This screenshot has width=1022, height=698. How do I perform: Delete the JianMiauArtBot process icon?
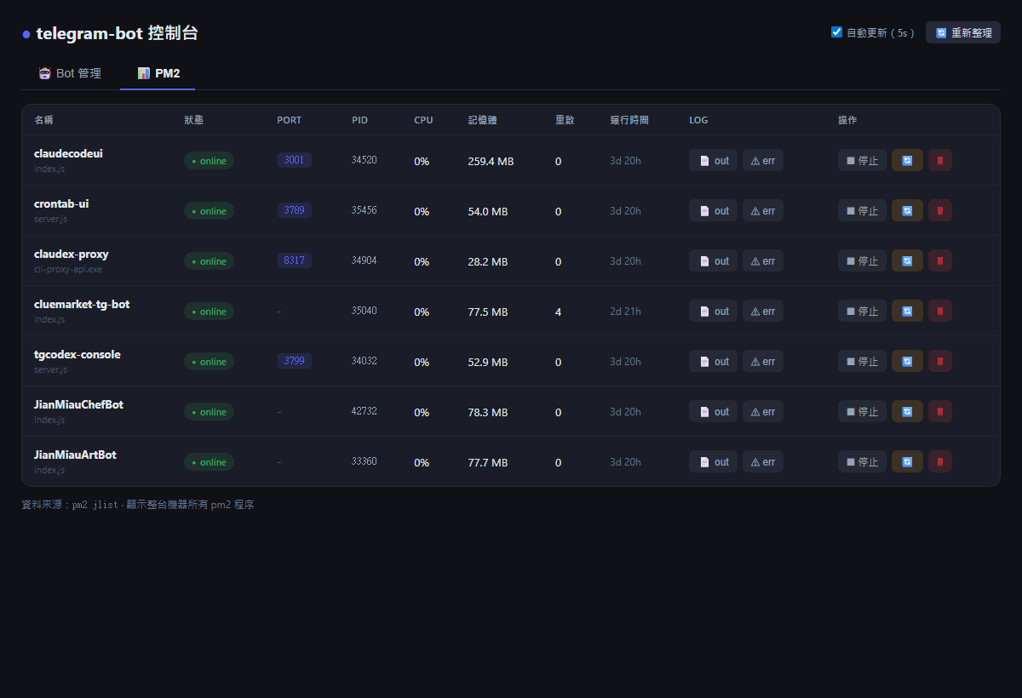[x=940, y=461]
